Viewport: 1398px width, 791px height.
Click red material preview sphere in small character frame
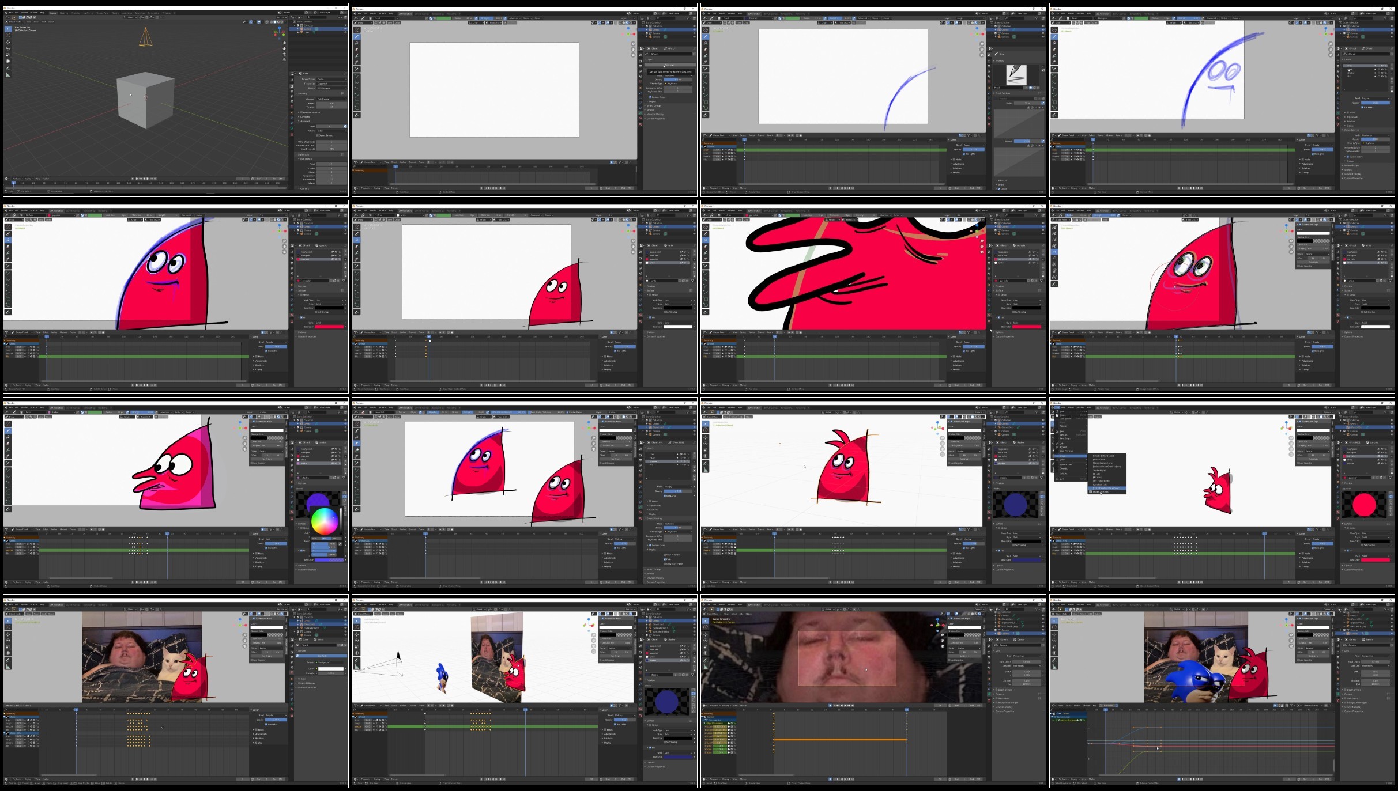[x=1365, y=505]
